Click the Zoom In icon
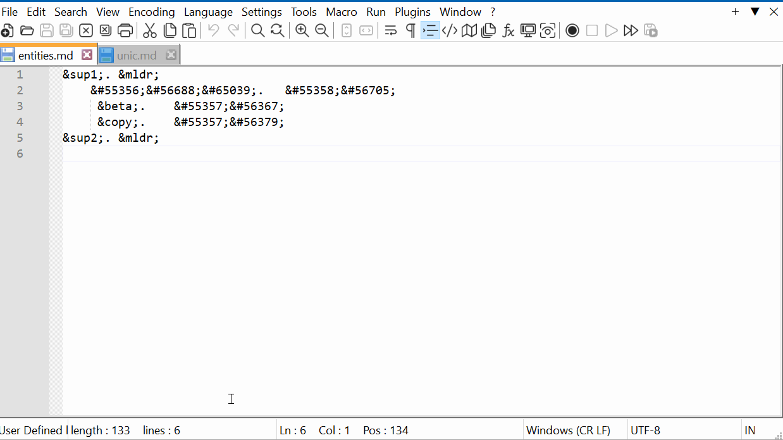Screen dimensions: 783x440 [302, 30]
